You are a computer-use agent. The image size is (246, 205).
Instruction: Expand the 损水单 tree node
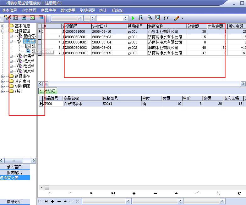coord(11,61)
